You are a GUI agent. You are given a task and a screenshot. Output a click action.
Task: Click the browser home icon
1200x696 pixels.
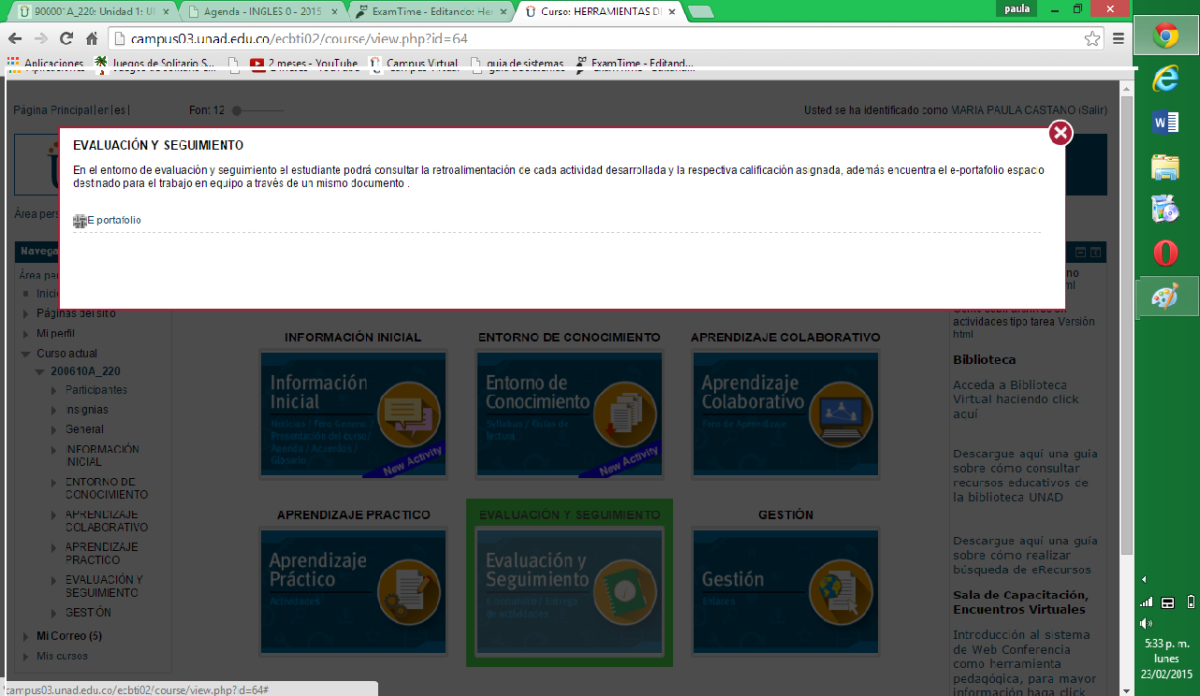tap(92, 38)
